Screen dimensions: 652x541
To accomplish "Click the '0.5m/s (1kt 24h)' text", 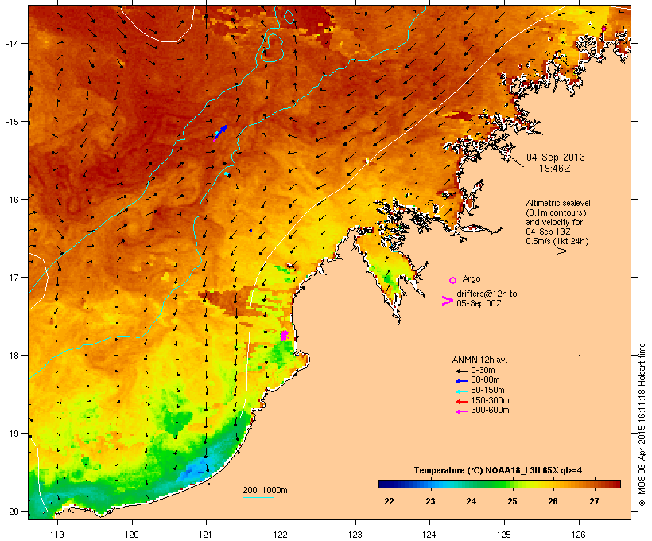I will click(557, 241).
